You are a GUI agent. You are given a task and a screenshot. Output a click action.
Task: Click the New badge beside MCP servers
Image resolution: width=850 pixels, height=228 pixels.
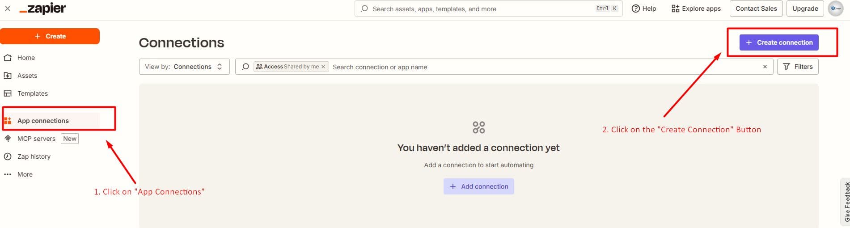coord(70,139)
